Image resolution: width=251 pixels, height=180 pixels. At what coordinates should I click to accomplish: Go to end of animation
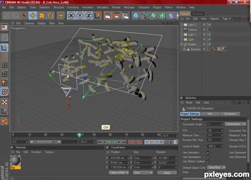tap(124, 142)
